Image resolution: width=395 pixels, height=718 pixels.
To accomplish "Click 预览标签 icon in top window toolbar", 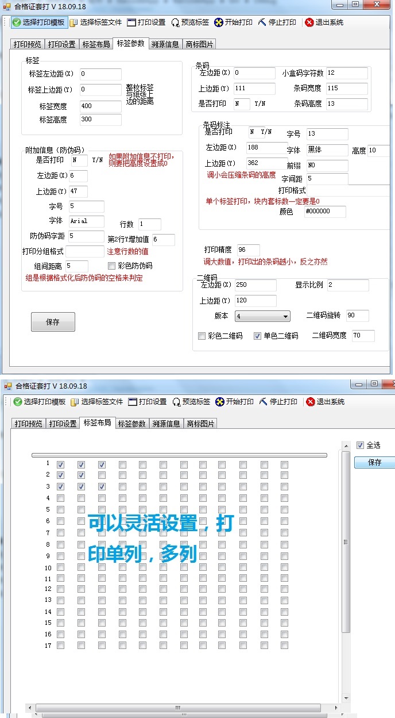I will tap(175, 22).
